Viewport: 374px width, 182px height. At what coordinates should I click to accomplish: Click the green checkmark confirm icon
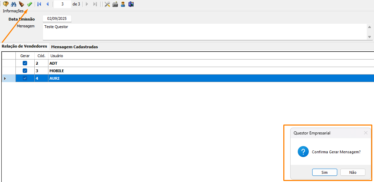pos(30,4)
